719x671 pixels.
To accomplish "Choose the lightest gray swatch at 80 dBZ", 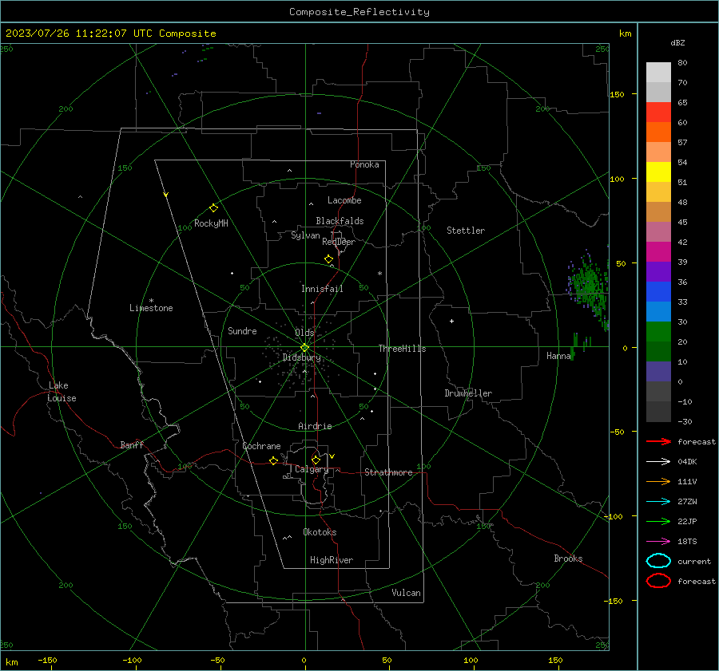I will point(658,72).
